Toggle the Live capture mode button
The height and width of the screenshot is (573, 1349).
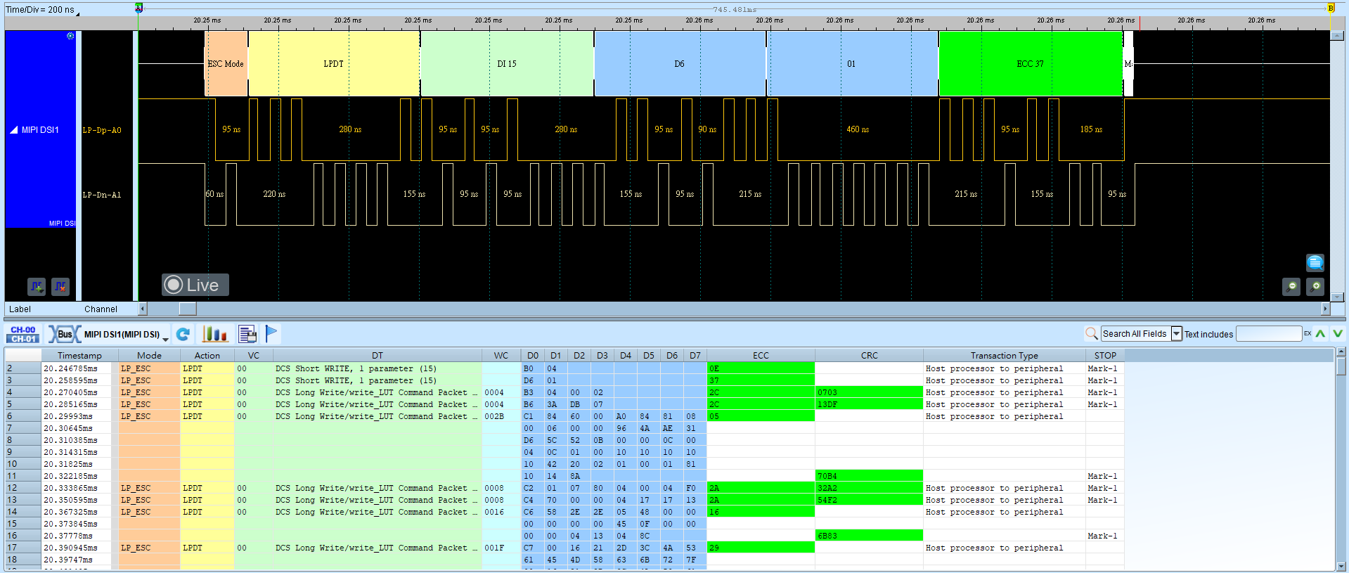tap(195, 285)
